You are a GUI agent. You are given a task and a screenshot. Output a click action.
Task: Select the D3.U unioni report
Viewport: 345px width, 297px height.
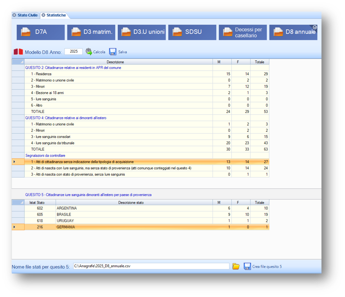(142, 32)
